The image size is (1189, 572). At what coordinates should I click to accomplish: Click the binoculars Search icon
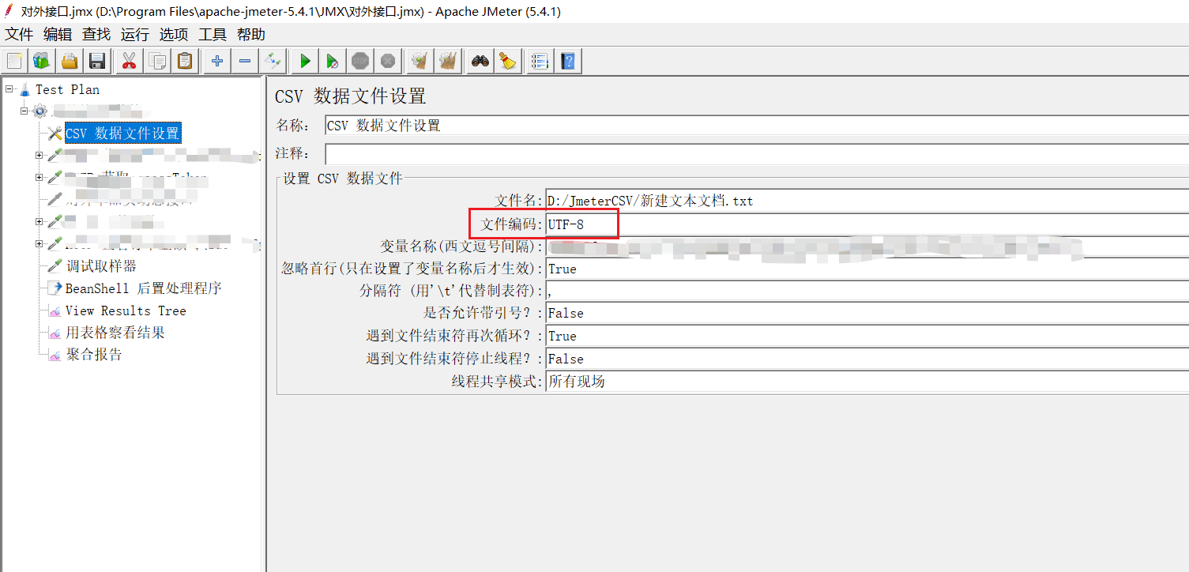pos(480,61)
